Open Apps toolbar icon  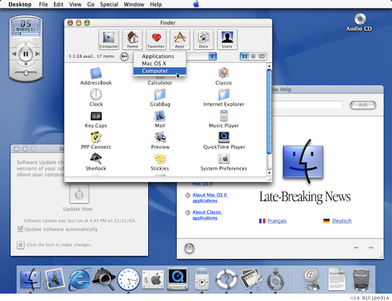click(x=180, y=39)
